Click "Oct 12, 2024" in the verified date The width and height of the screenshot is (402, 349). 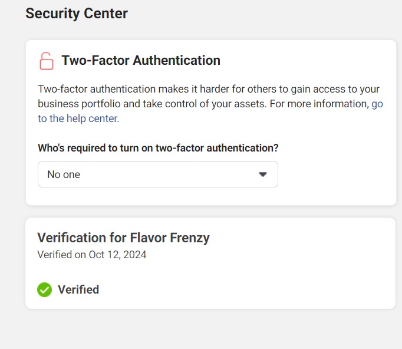117,255
